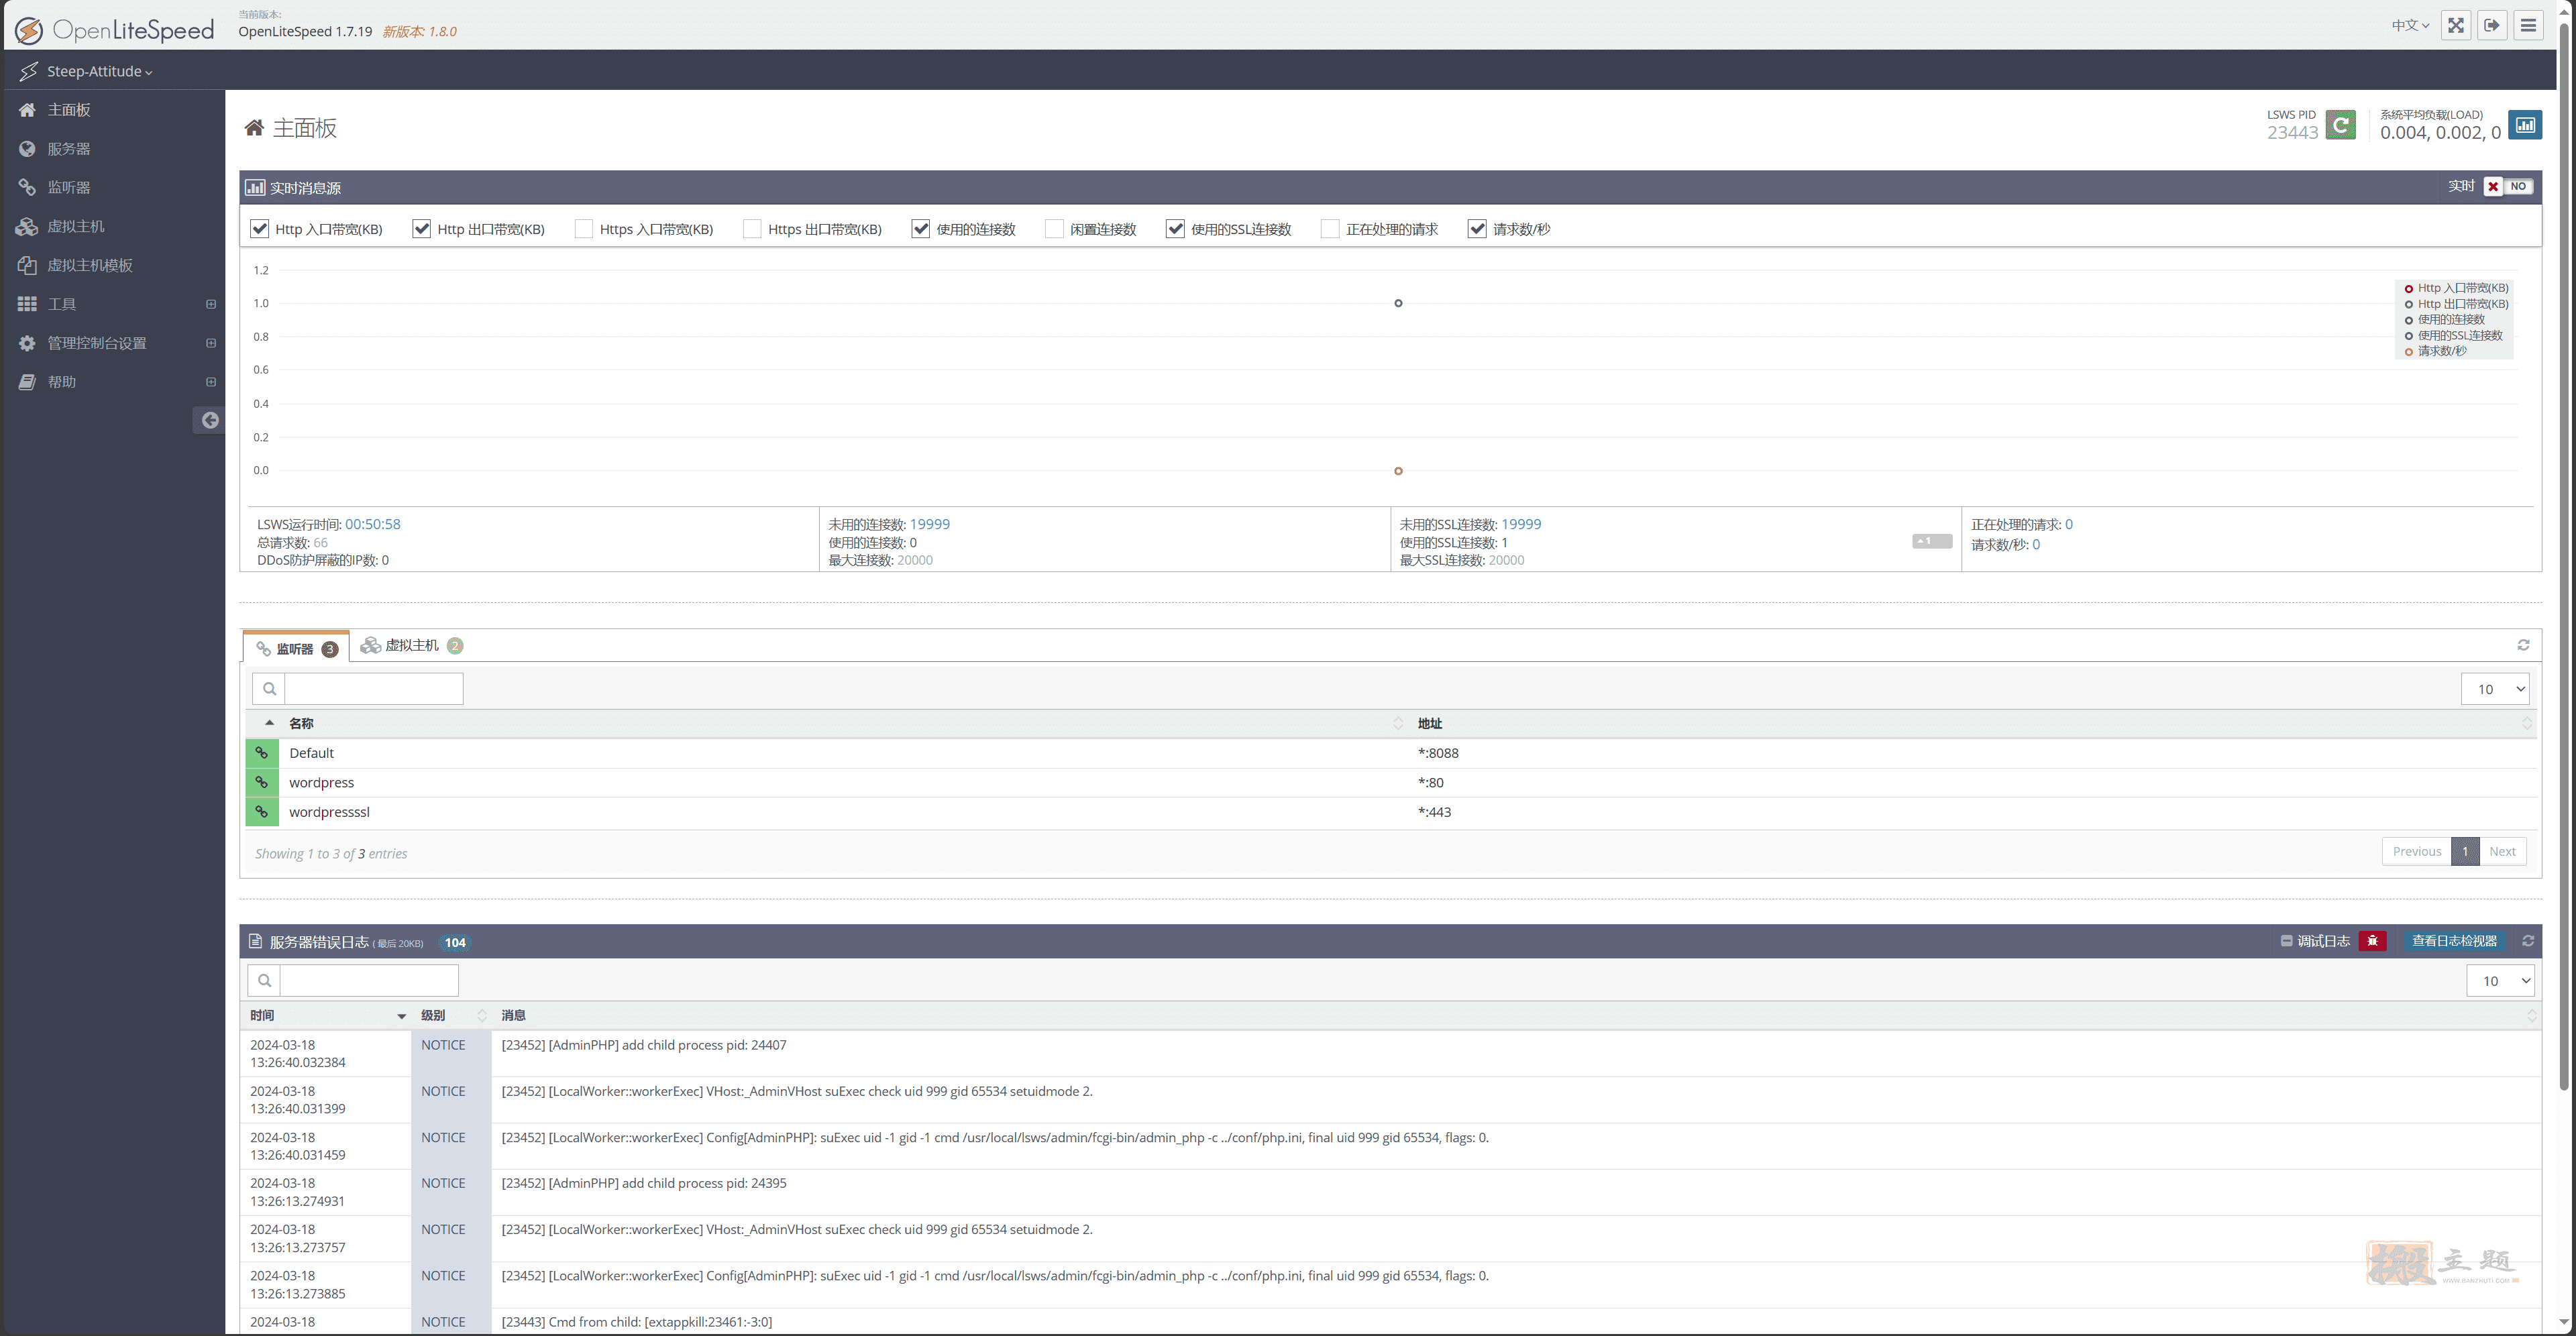Screen dimensions: 2576x1336
Task: Open the Steep-Attitude host dropdown
Action: 99,71
